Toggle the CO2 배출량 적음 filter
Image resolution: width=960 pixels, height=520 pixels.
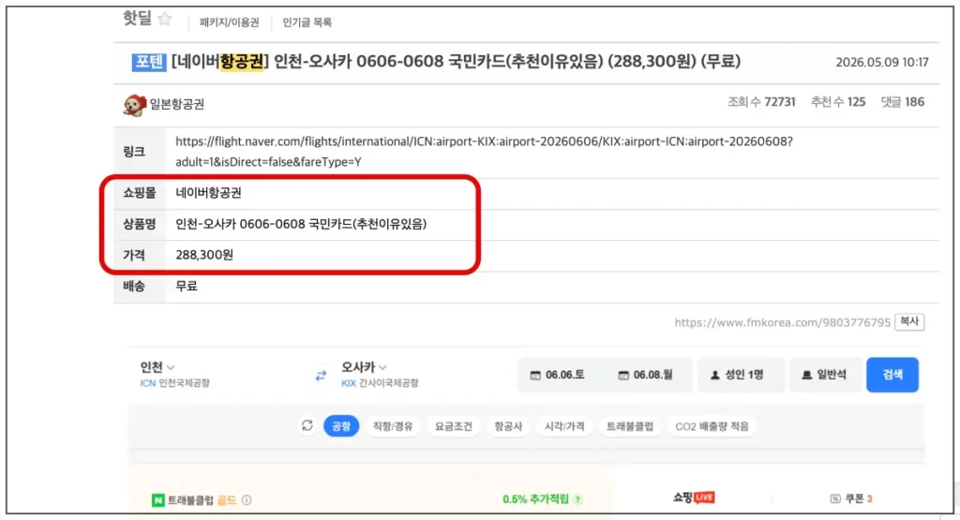coord(712,426)
